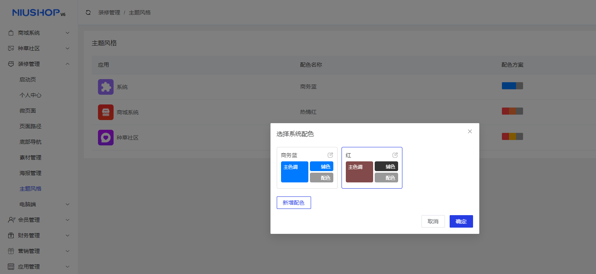This screenshot has height=274, width=596.
Task: Click the 商务蓝 cell in the table
Action: pyautogui.click(x=308, y=87)
